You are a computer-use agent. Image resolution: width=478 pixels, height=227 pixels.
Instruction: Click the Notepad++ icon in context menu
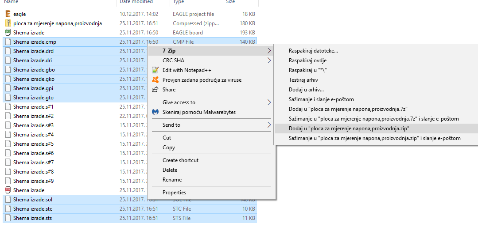155,70
